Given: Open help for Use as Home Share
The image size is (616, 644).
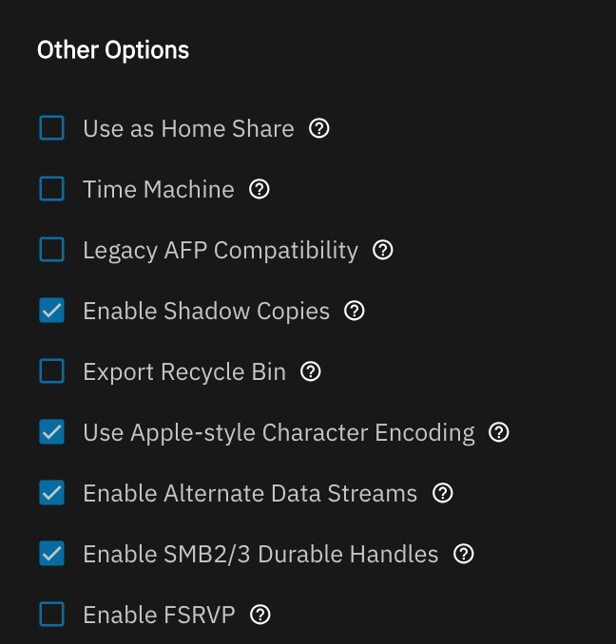Looking at the screenshot, I should [x=318, y=128].
